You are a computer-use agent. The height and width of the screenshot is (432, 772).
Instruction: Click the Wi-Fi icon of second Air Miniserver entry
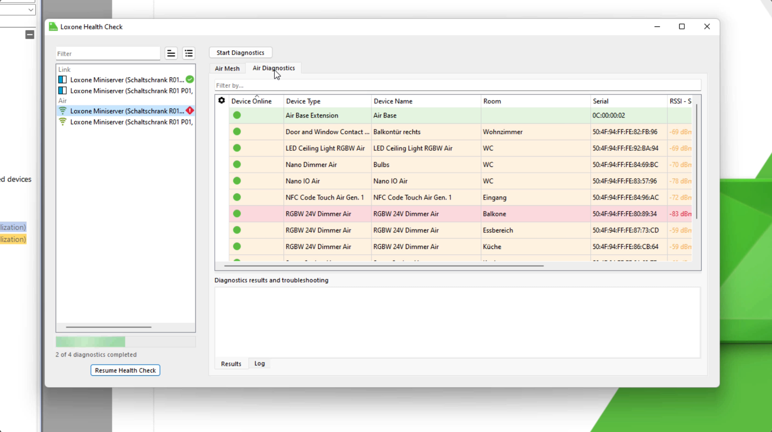(x=63, y=122)
